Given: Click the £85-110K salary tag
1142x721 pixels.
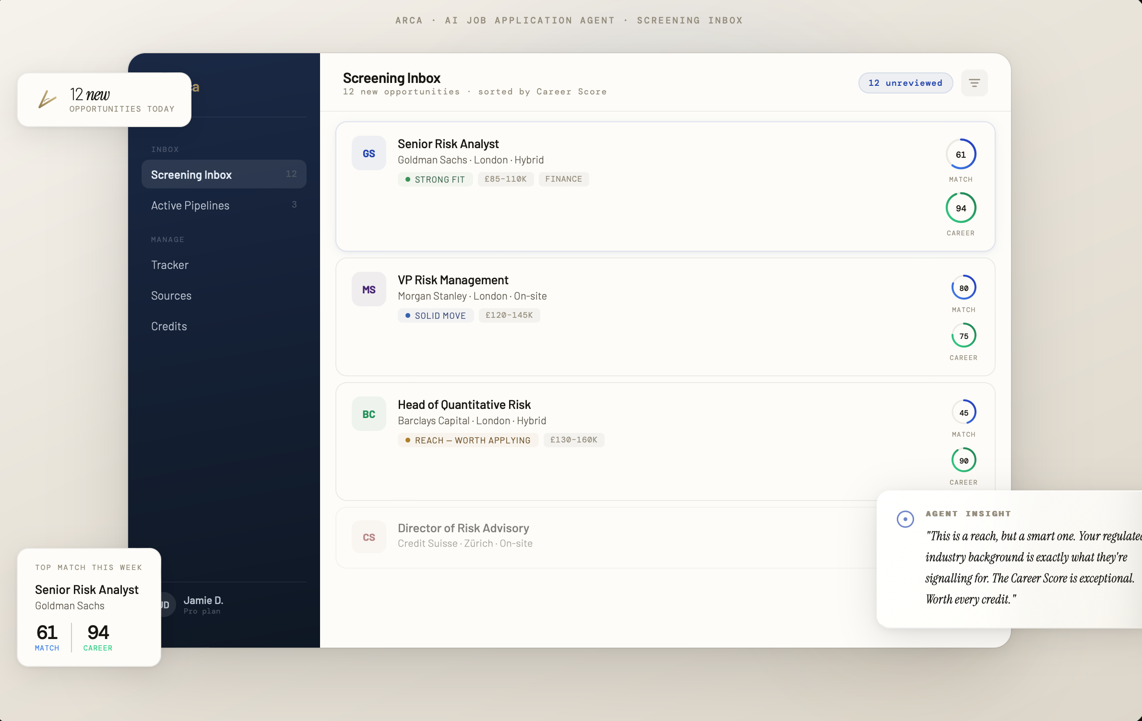Looking at the screenshot, I should tap(505, 179).
